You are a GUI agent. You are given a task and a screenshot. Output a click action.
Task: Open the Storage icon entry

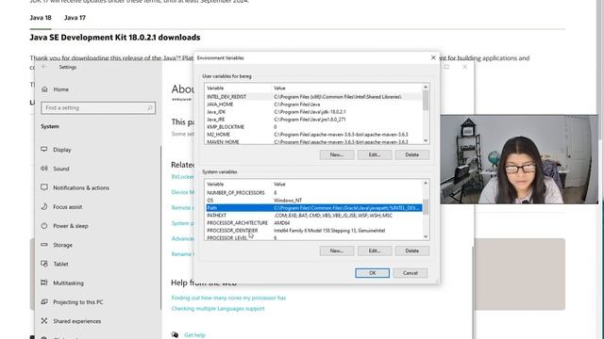point(44,245)
